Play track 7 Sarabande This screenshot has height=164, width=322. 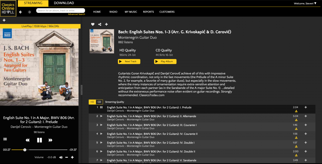point(101,160)
